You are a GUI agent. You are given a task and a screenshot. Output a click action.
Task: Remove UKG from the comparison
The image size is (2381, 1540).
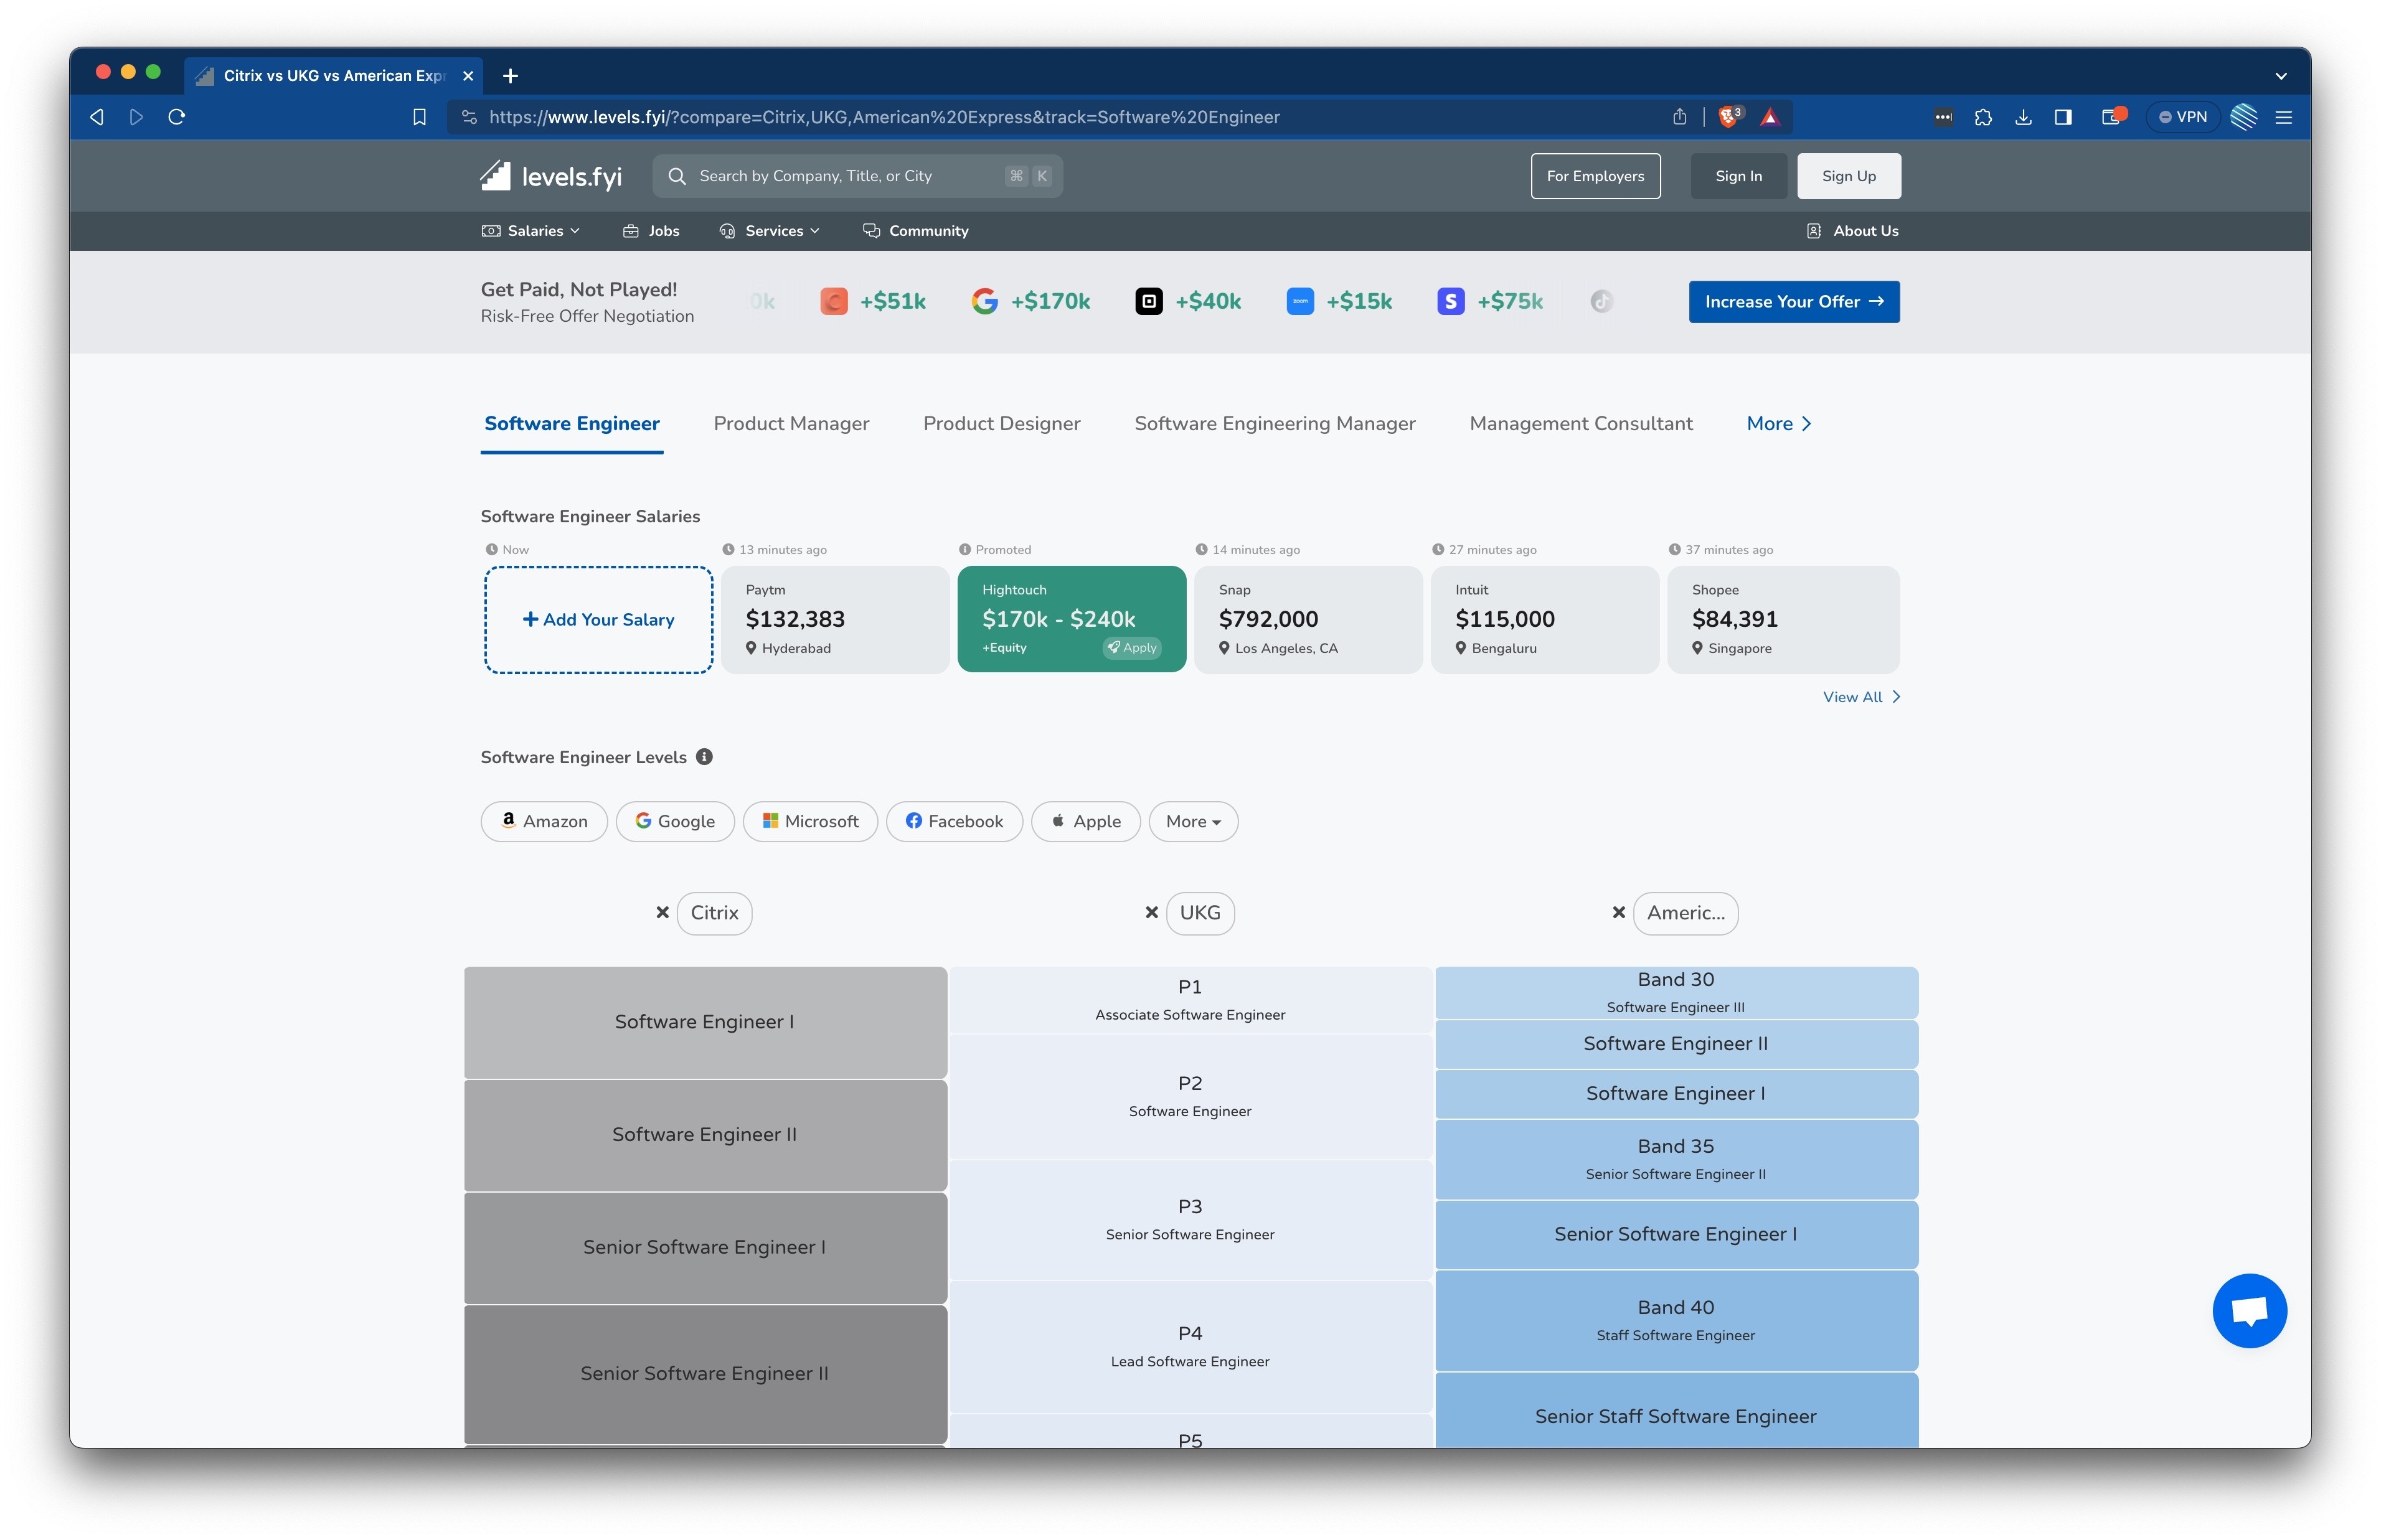click(1151, 912)
